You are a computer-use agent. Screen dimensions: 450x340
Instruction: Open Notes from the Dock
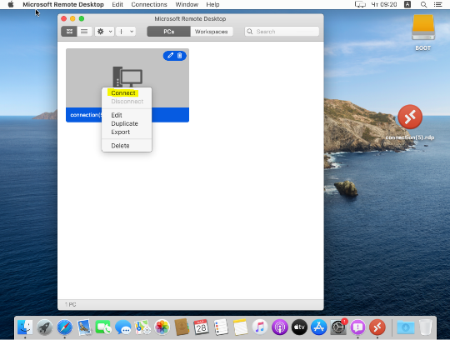pyautogui.click(x=241, y=327)
